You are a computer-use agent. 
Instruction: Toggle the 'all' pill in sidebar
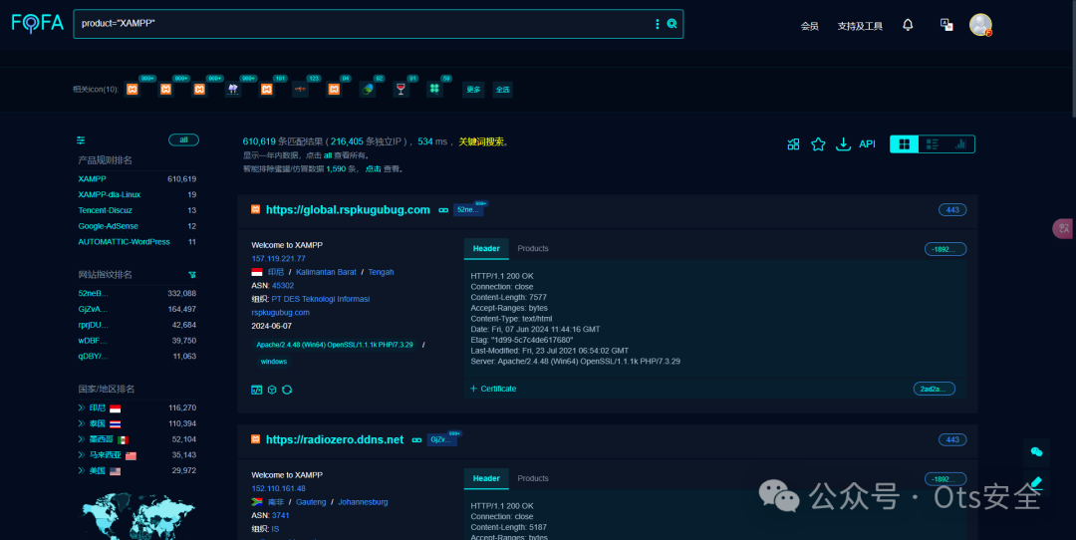(x=184, y=139)
